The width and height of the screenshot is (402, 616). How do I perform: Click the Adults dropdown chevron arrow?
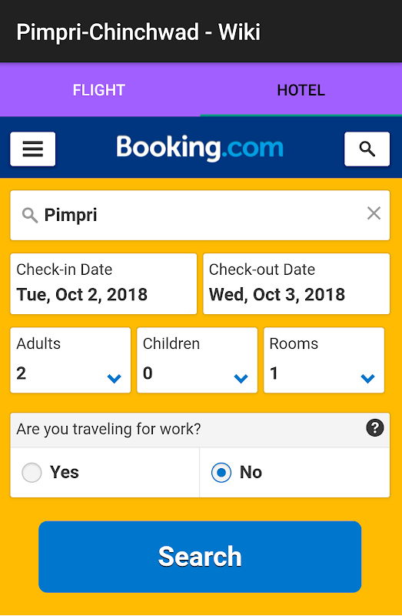[x=114, y=379]
